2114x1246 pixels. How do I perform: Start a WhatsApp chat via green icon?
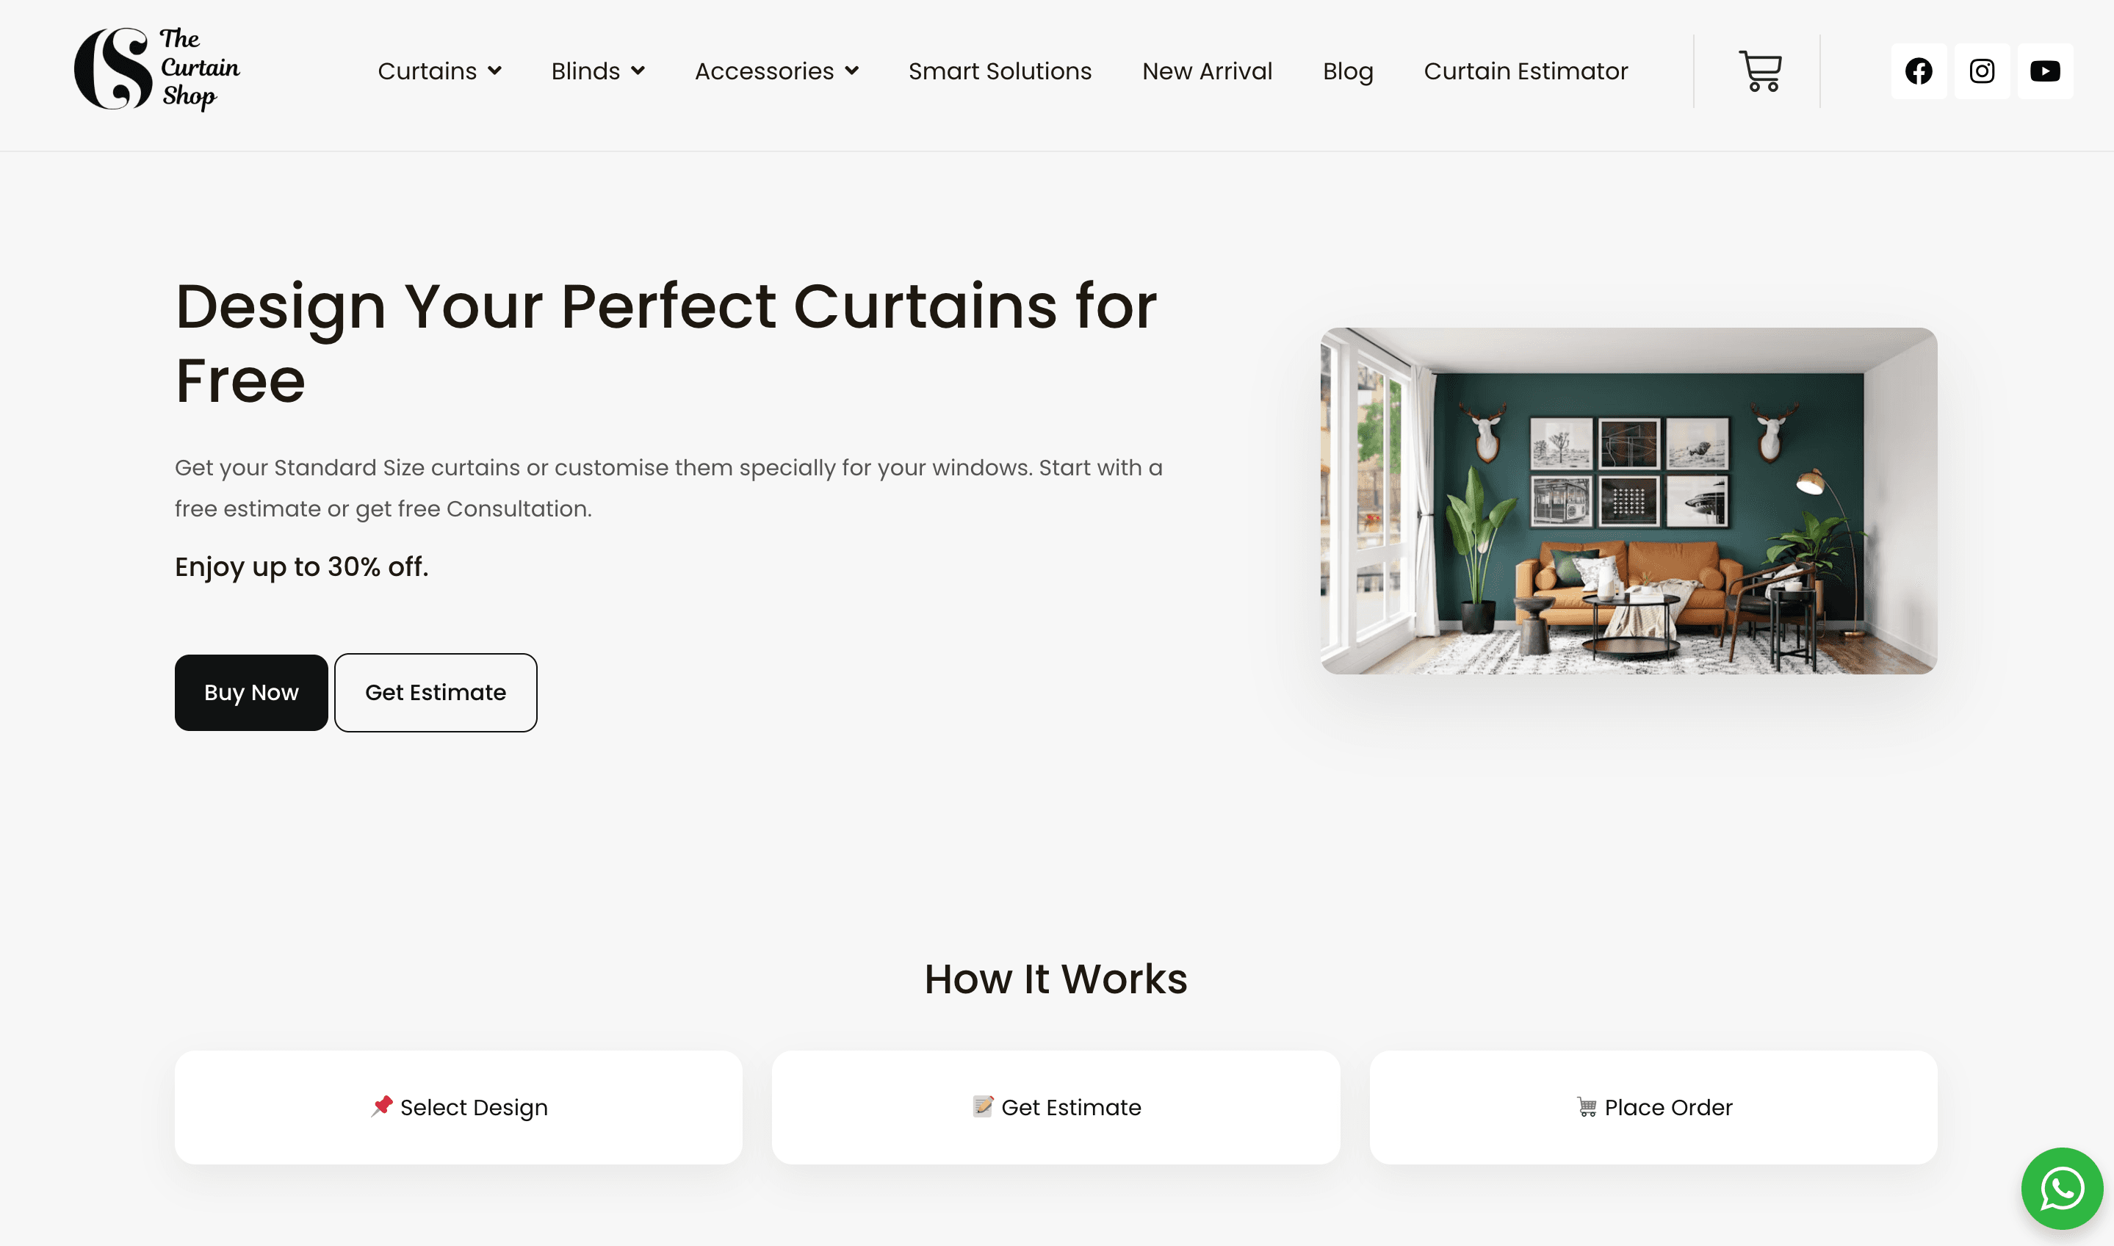[x=2061, y=1188]
